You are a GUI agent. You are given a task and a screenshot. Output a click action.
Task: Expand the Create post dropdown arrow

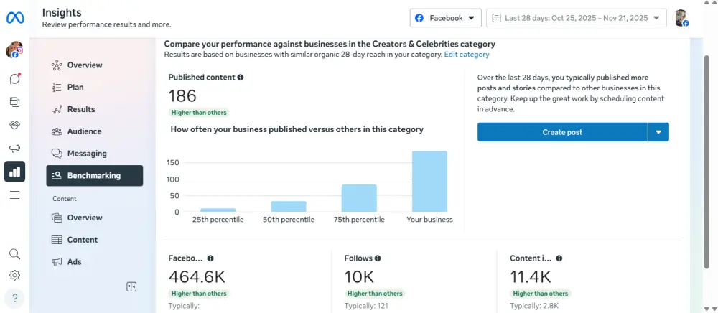click(658, 132)
